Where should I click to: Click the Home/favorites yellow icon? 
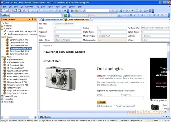coord(132,11)
